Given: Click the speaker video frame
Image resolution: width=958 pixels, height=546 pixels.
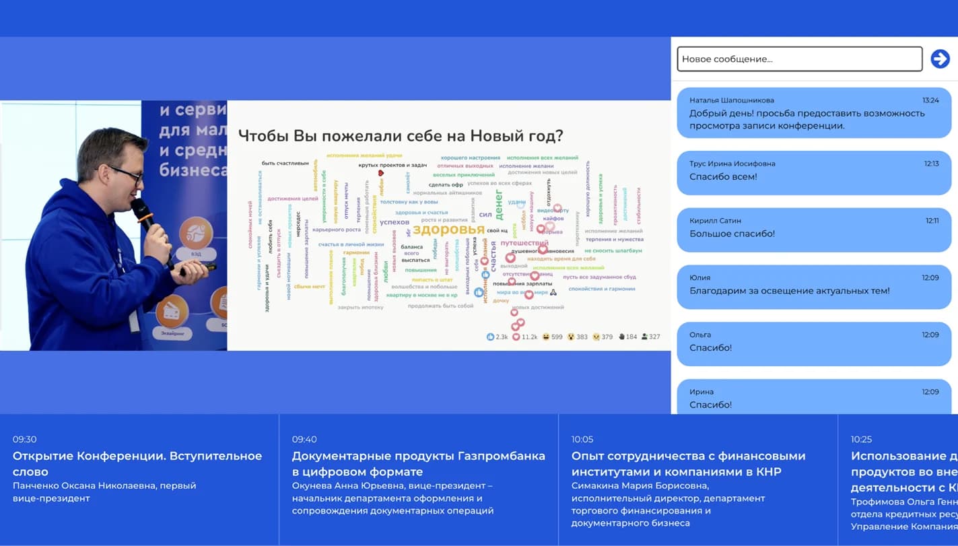Looking at the screenshot, I should pyautogui.click(x=114, y=226).
